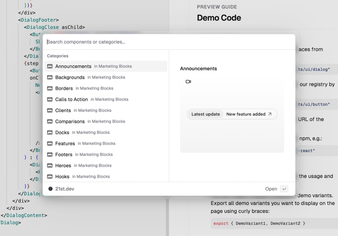Click the Calls to Action block icon

[50, 99]
